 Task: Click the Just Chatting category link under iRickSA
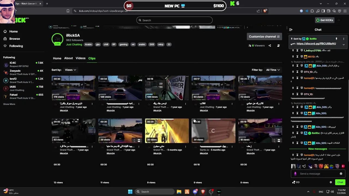click(x=74, y=45)
